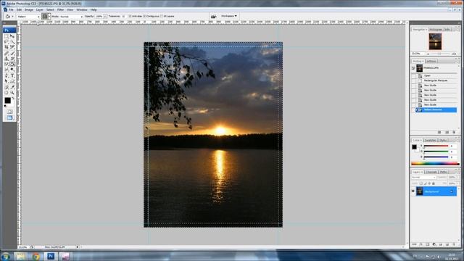The height and width of the screenshot is (261, 464).
Task: Select the Move tool
Action: coord(12,36)
